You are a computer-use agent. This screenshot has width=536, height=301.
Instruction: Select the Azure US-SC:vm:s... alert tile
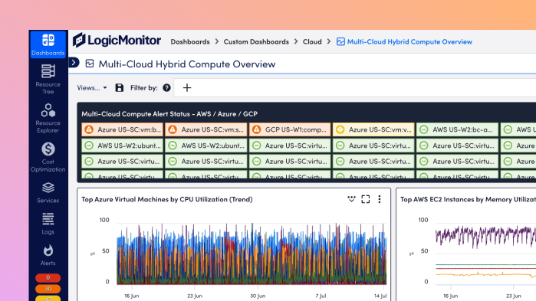(x=206, y=129)
